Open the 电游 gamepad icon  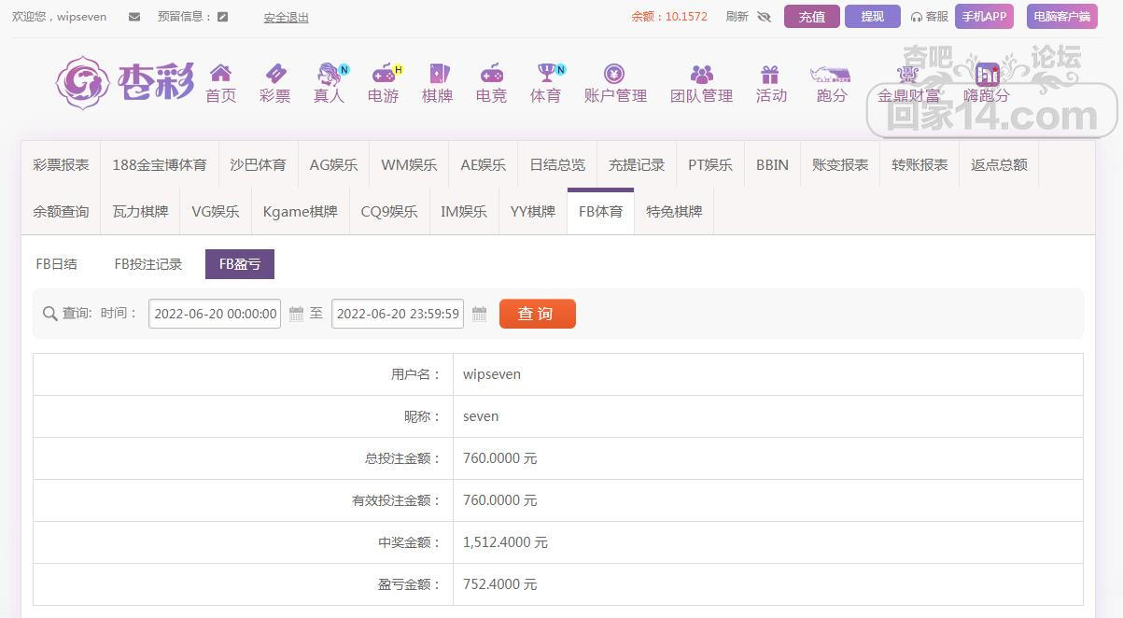tap(384, 74)
